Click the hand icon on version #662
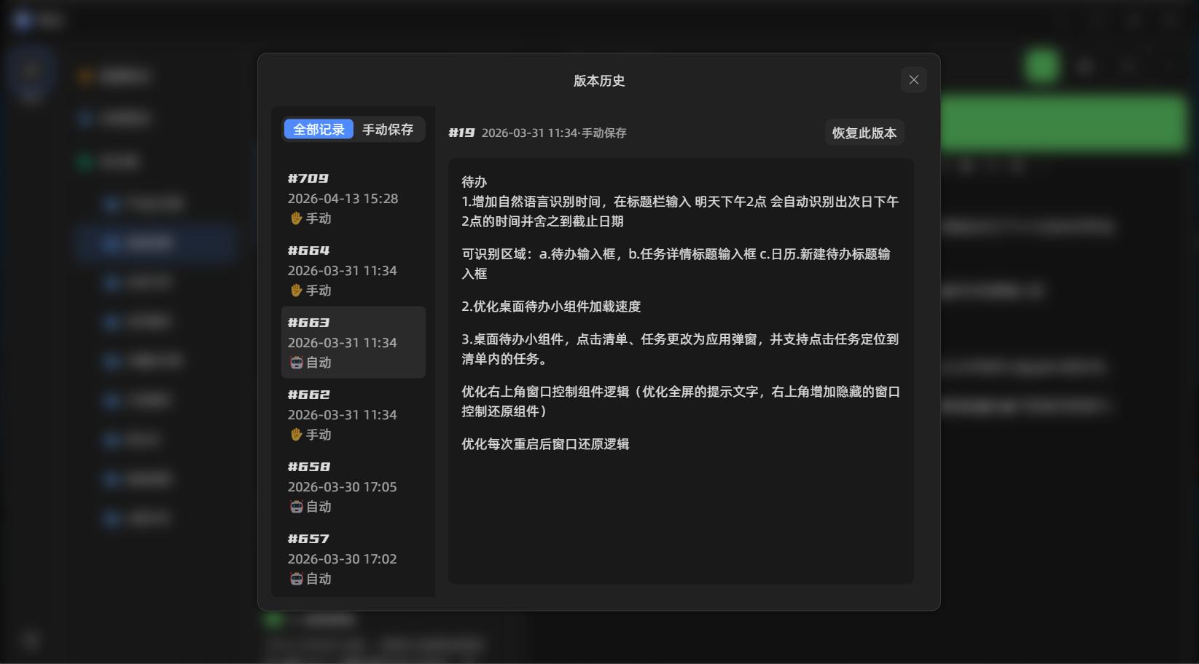Image resolution: width=1199 pixels, height=664 pixels. pyautogui.click(x=296, y=435)
